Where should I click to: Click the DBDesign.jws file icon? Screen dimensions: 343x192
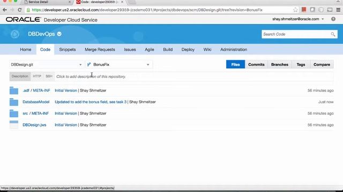(x=14, y=125)
